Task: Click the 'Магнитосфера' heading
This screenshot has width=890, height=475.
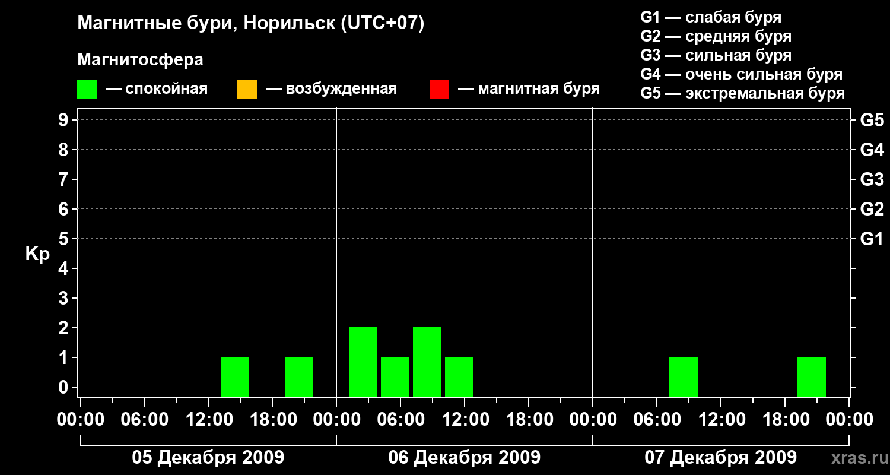Action: coord(141,60)
